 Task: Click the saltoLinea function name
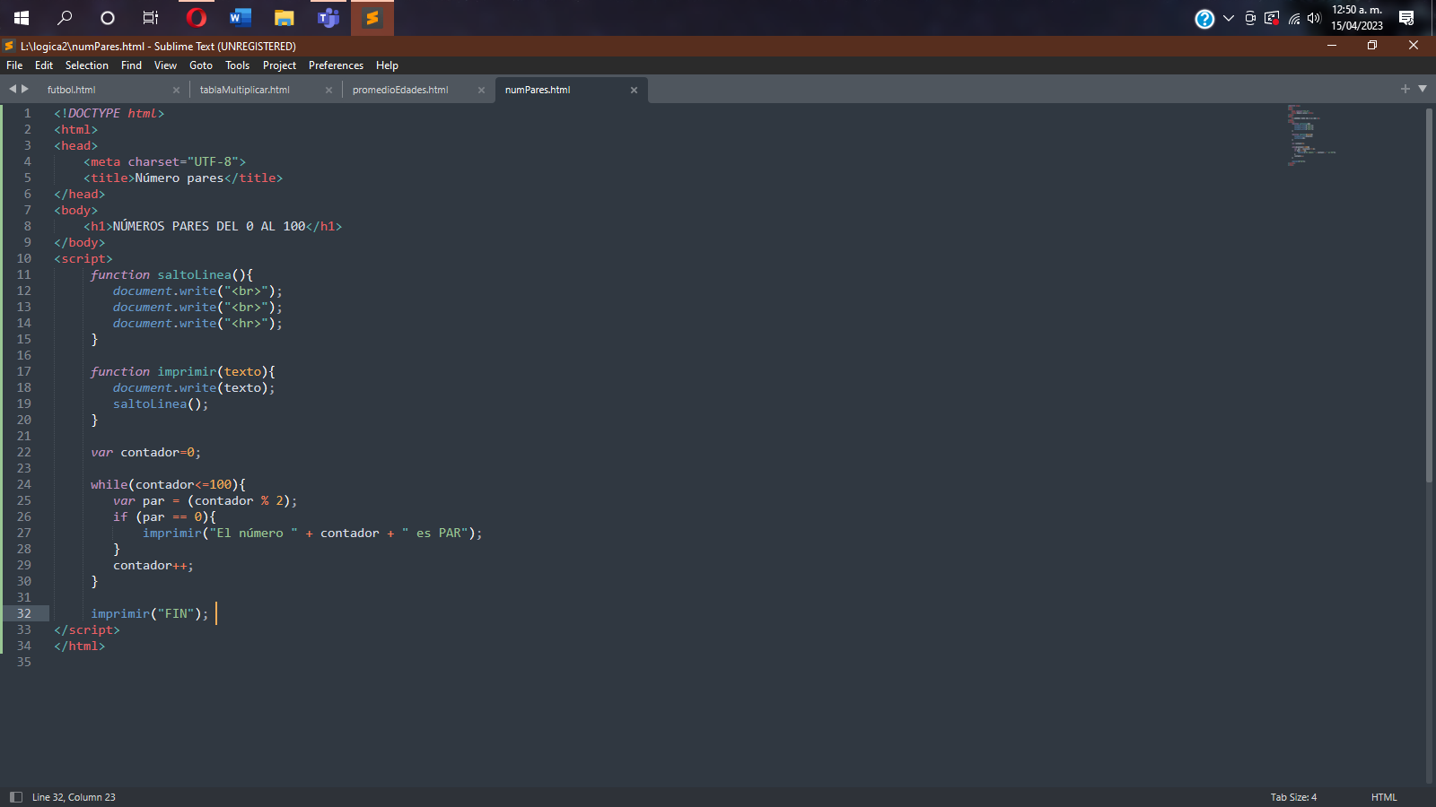[x=194, y=274]
